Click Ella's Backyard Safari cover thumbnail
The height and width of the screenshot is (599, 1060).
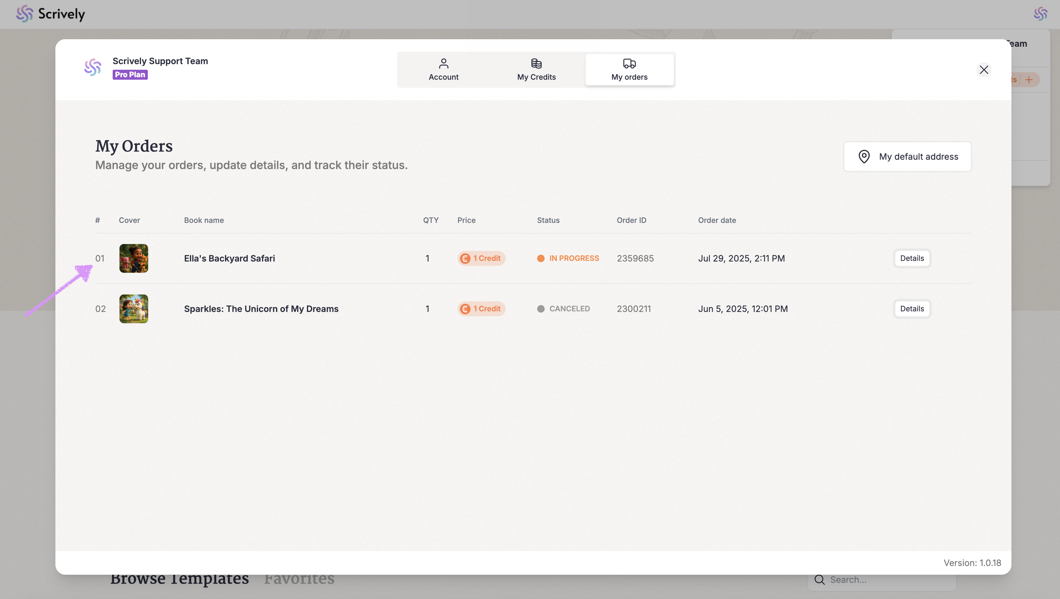134,258
